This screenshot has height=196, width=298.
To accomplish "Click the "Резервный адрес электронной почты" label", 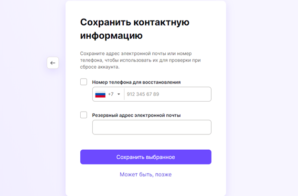I will [x=136, y=115].
